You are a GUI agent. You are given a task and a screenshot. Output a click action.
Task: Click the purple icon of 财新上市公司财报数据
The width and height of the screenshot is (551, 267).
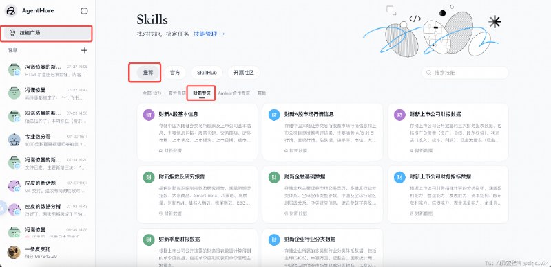(x=399, y=115)
